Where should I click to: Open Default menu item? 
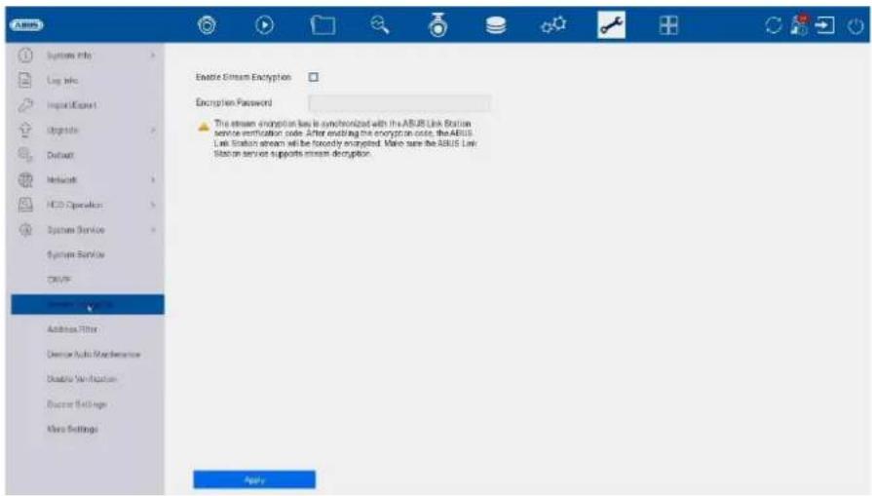tap(60, 155)
